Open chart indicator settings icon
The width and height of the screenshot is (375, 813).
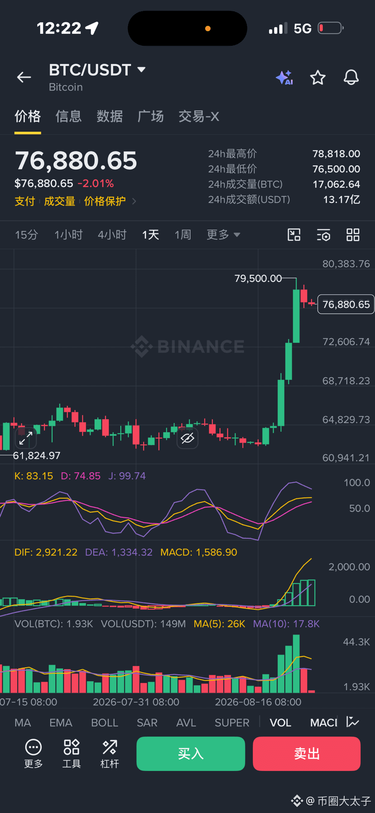coord(323,234)
